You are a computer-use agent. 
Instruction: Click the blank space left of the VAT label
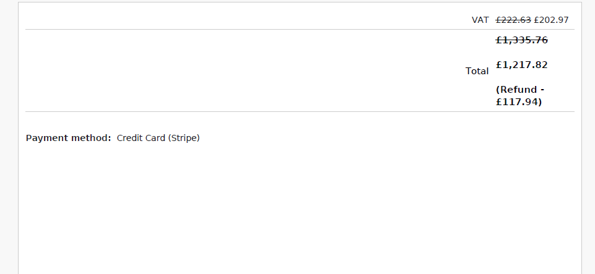tap(248, 20)
